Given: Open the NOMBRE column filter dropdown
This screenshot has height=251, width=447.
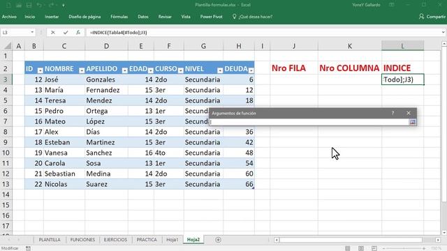Looking at the screenshot, I should pyautogui.click(x=82, y=70).
